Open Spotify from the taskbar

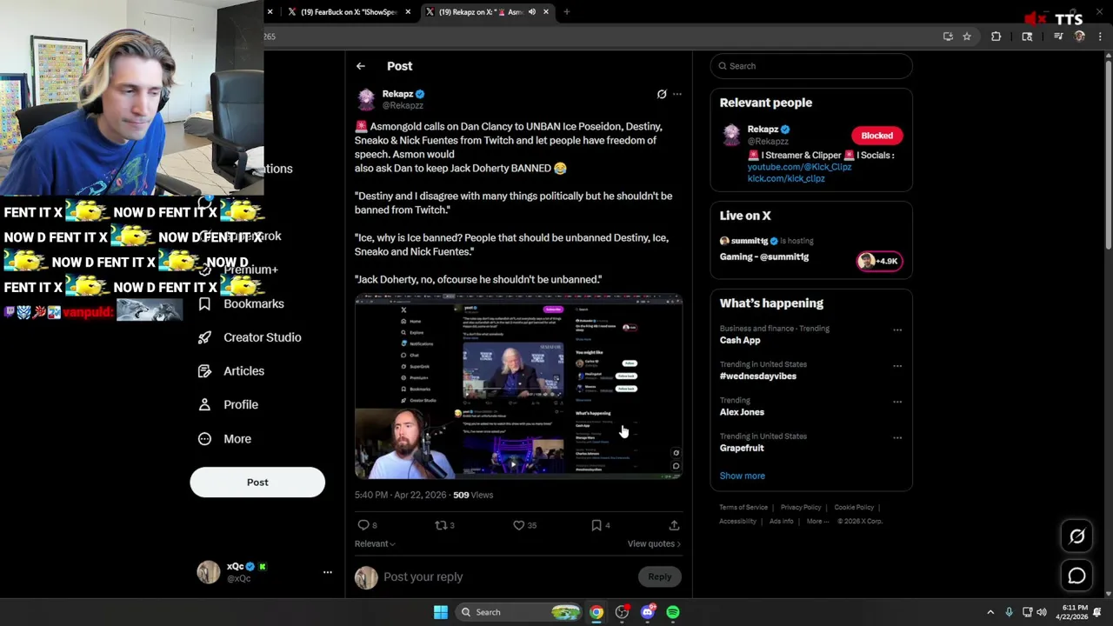click(x=673, y=612)
